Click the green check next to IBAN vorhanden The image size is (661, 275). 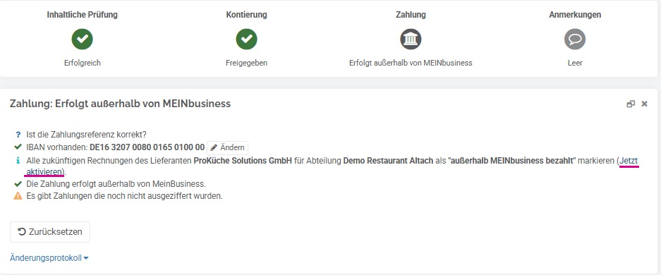click(18, 147)
